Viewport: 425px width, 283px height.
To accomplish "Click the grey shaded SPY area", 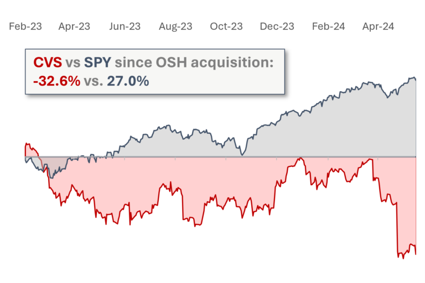I will [x=325, y=130].
